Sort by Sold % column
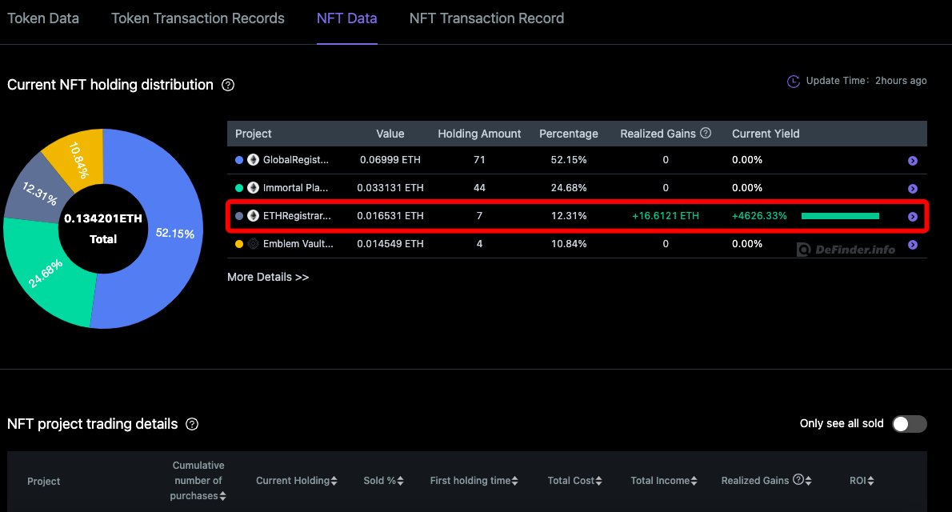952x512 pixels. click(x=400, y=481)
